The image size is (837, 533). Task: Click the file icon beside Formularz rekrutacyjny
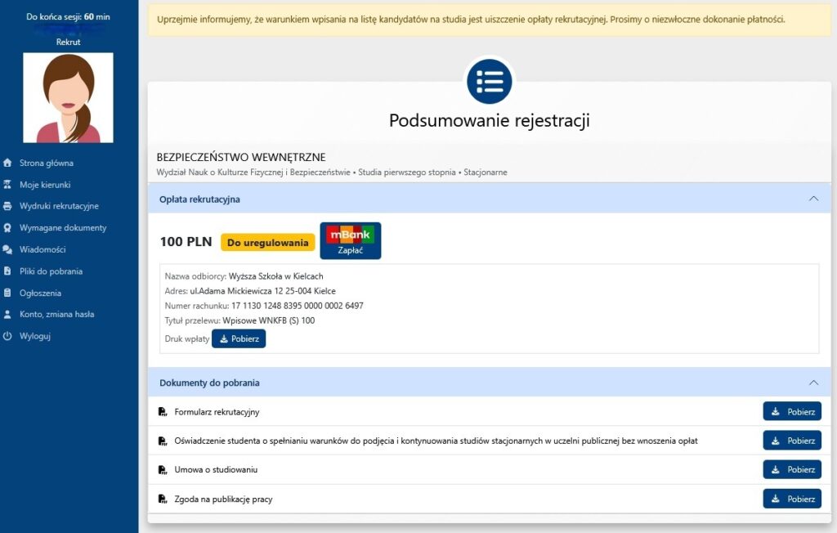163,412
